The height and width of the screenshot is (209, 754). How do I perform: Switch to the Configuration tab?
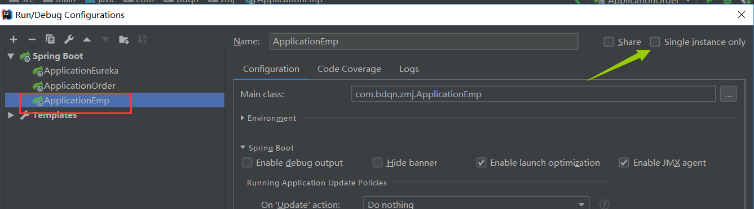[x=271, y=69]
